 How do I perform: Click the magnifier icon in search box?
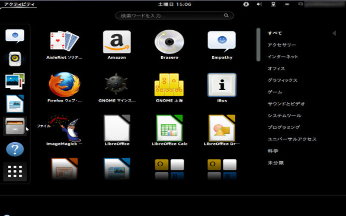click(x=226, y=16)
